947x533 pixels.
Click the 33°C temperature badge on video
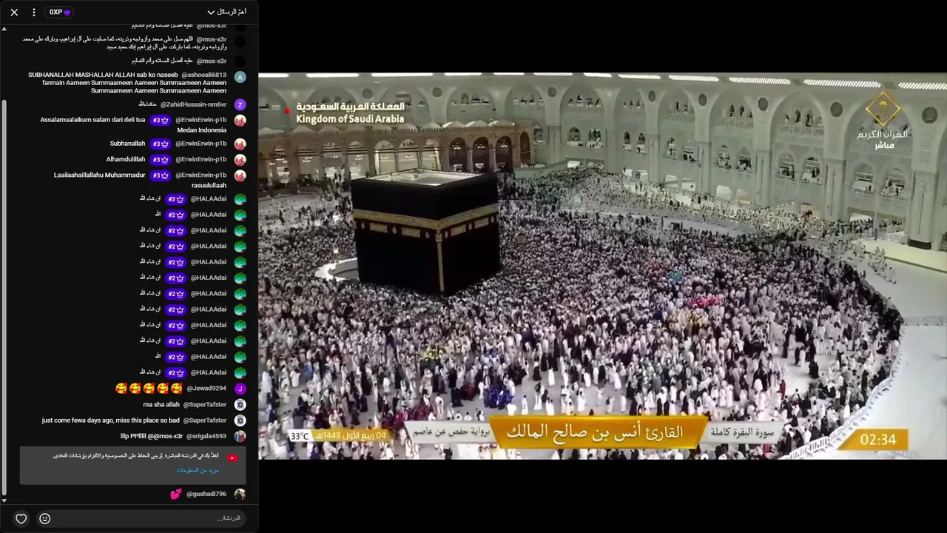click(x=300, y=437)
